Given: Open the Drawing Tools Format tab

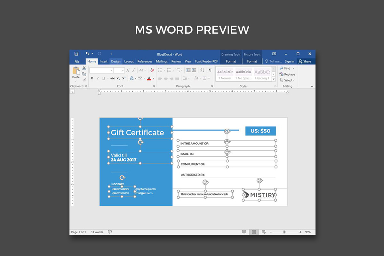Looking at the screenshot, I should (x=231, y=61).
